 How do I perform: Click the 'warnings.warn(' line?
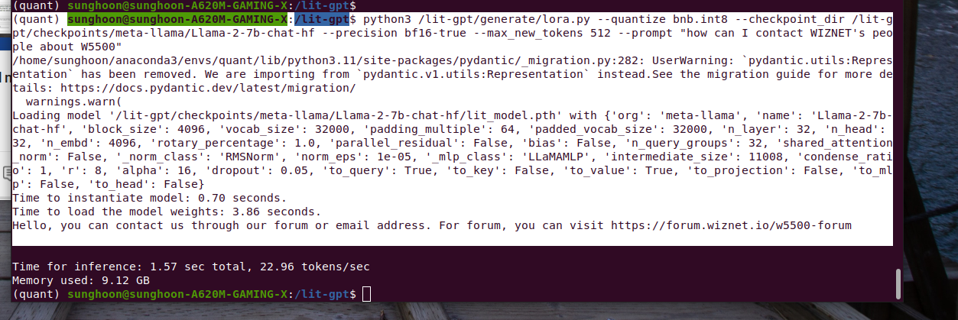point(73,102)
